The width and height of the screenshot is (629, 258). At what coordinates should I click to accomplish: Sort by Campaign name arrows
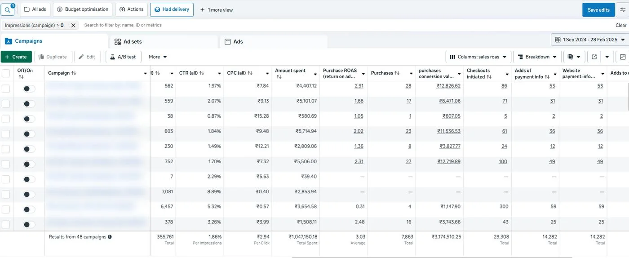pyautogui.click(x=74, y=73)
